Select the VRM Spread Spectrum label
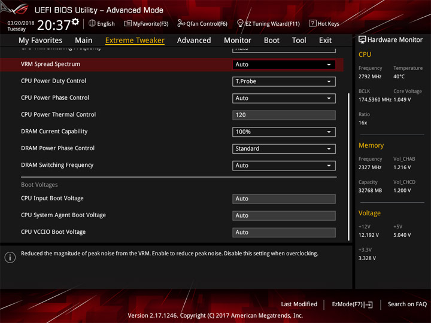The image size is (431, 323). (50, 64)
